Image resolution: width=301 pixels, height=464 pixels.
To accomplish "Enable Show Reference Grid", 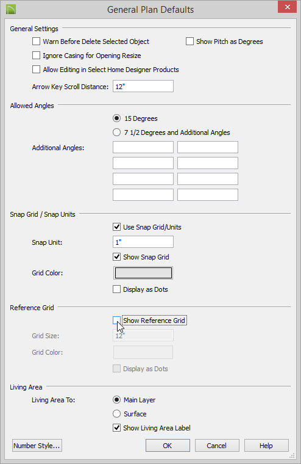I will [116, 321].
